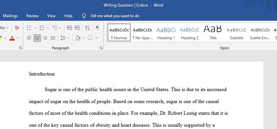Open the Font Color dropdown arrow
This screenshot has height=129, width=277.
(x=18, y=38)
